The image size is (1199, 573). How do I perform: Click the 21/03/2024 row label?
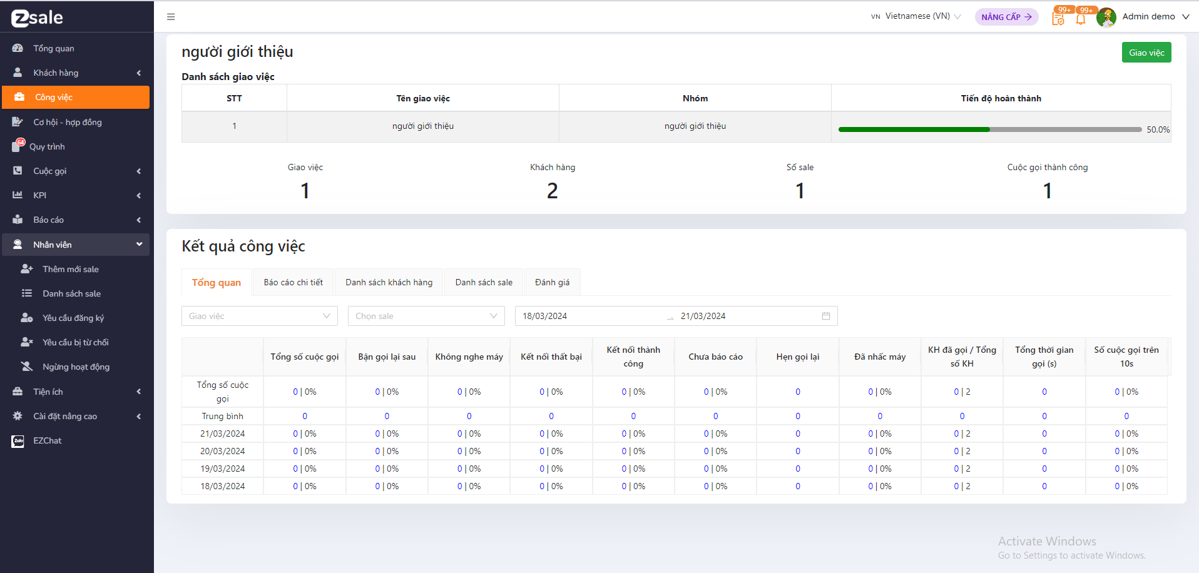coord(223,434)
